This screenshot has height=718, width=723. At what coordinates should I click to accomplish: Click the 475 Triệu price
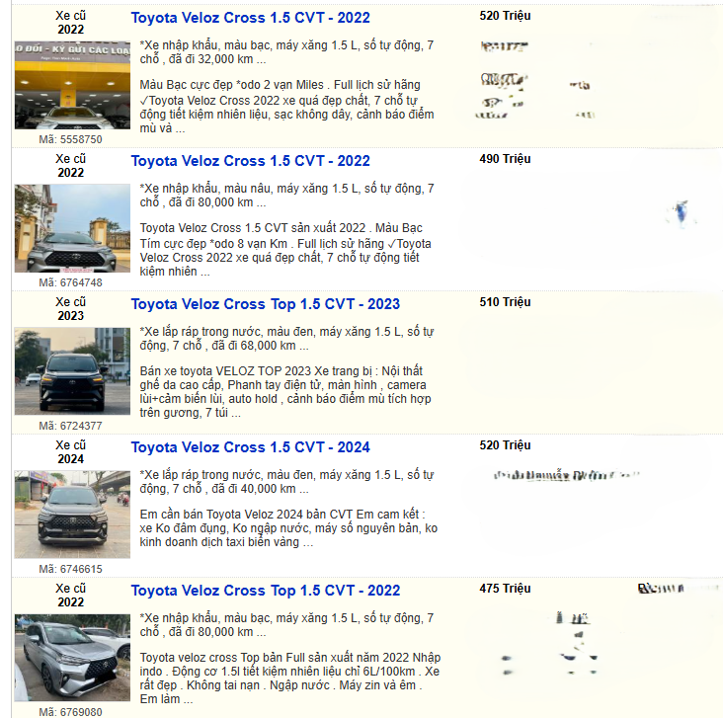pyautogui.click(x=505, y=589)
